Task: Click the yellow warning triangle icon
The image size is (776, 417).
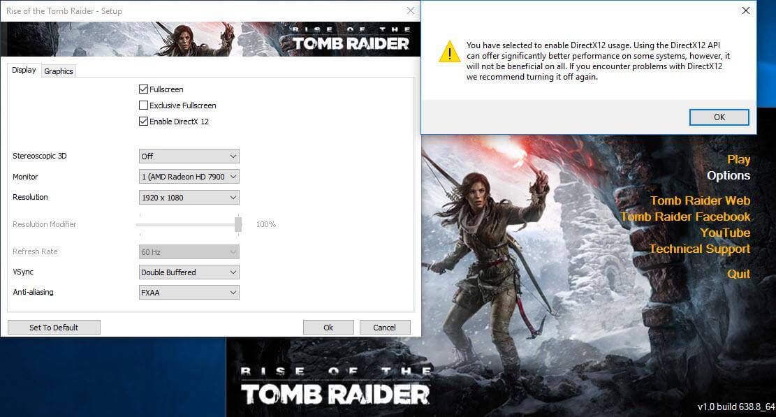Action: [x=449, y=52]
